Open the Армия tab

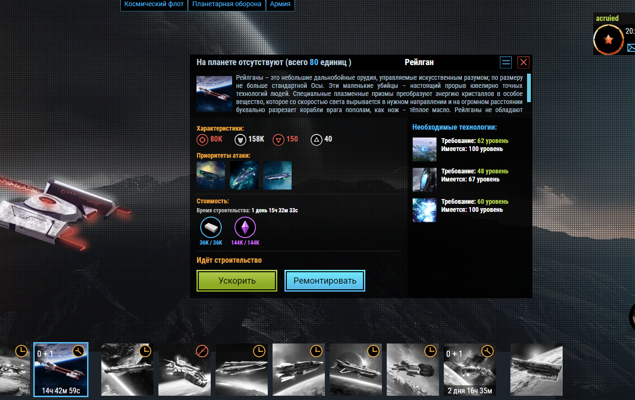[280, 5]
